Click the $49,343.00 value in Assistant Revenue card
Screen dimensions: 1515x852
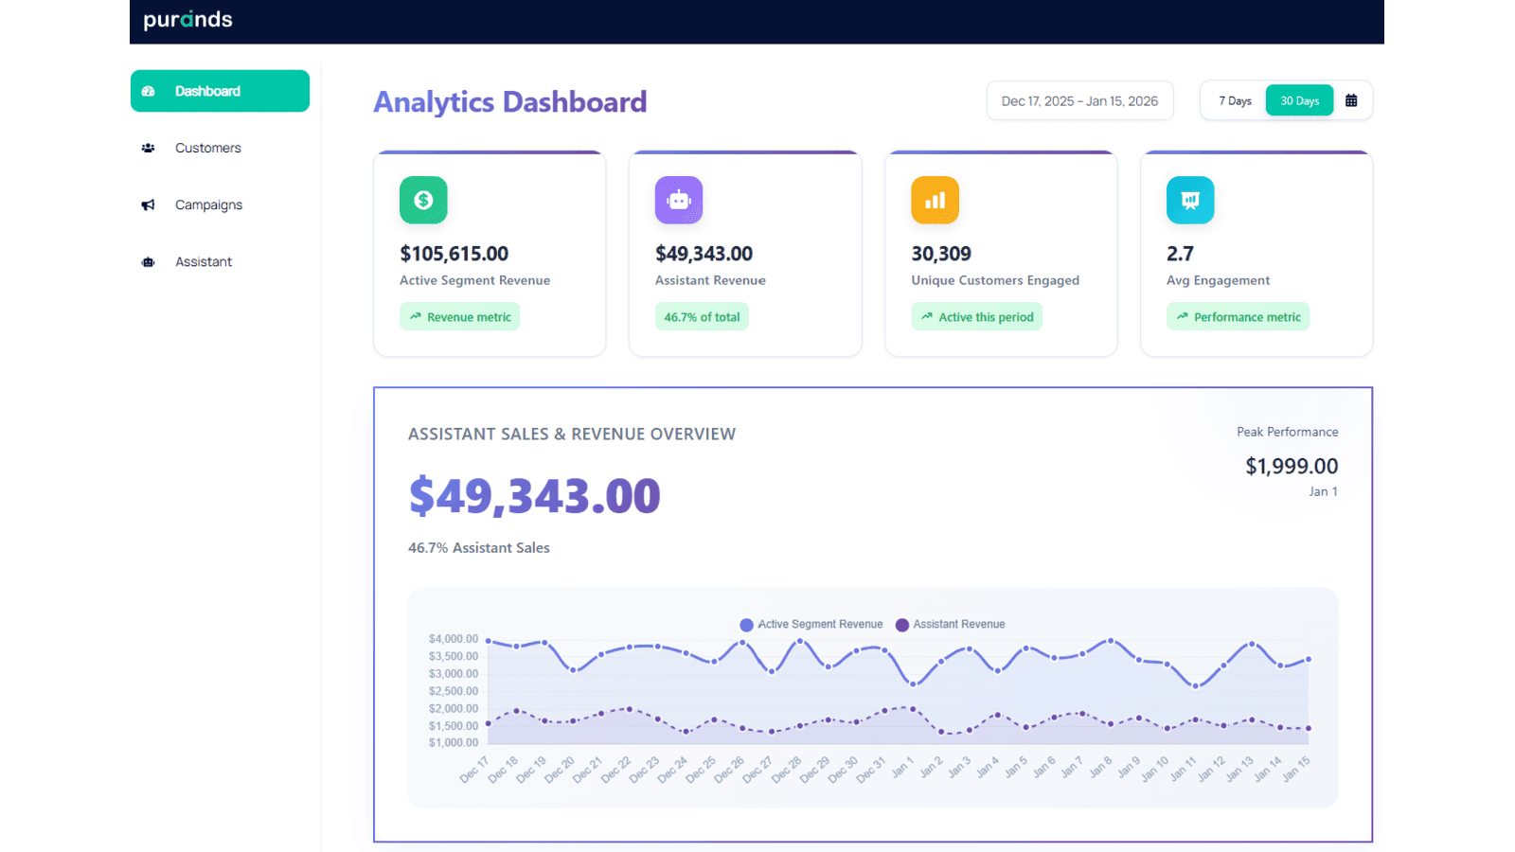[704, 254]
